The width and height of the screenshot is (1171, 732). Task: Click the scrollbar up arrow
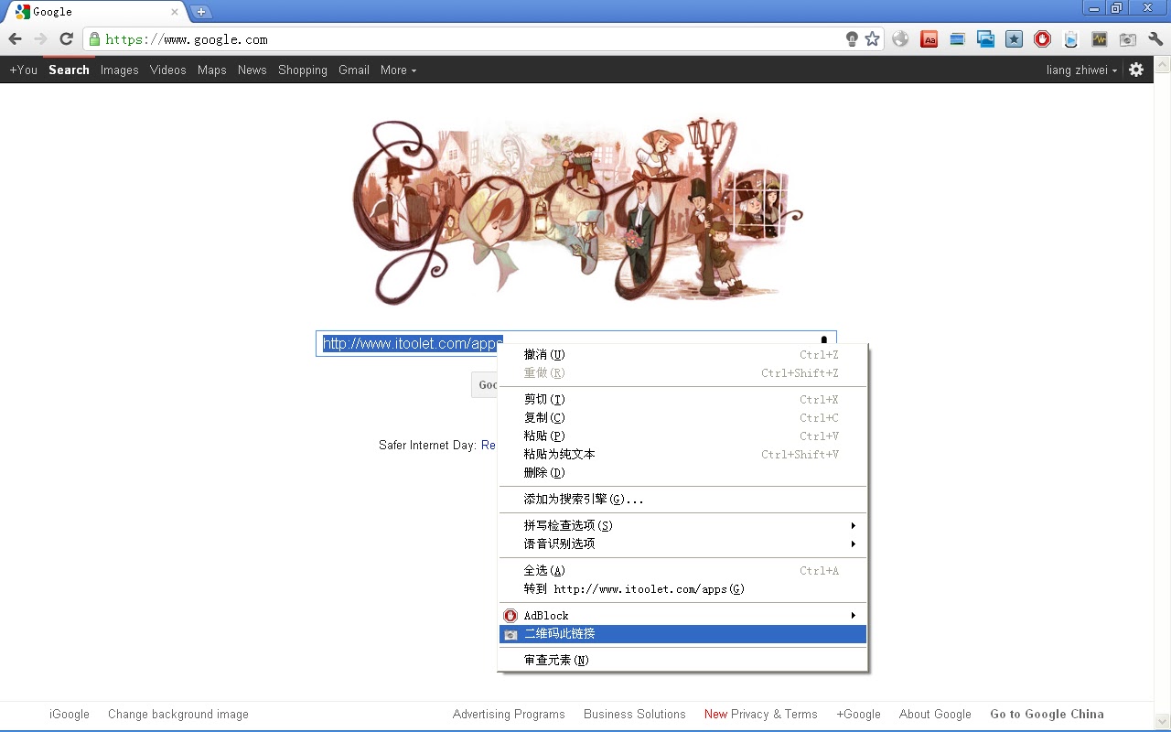[x=1163, y=65]
